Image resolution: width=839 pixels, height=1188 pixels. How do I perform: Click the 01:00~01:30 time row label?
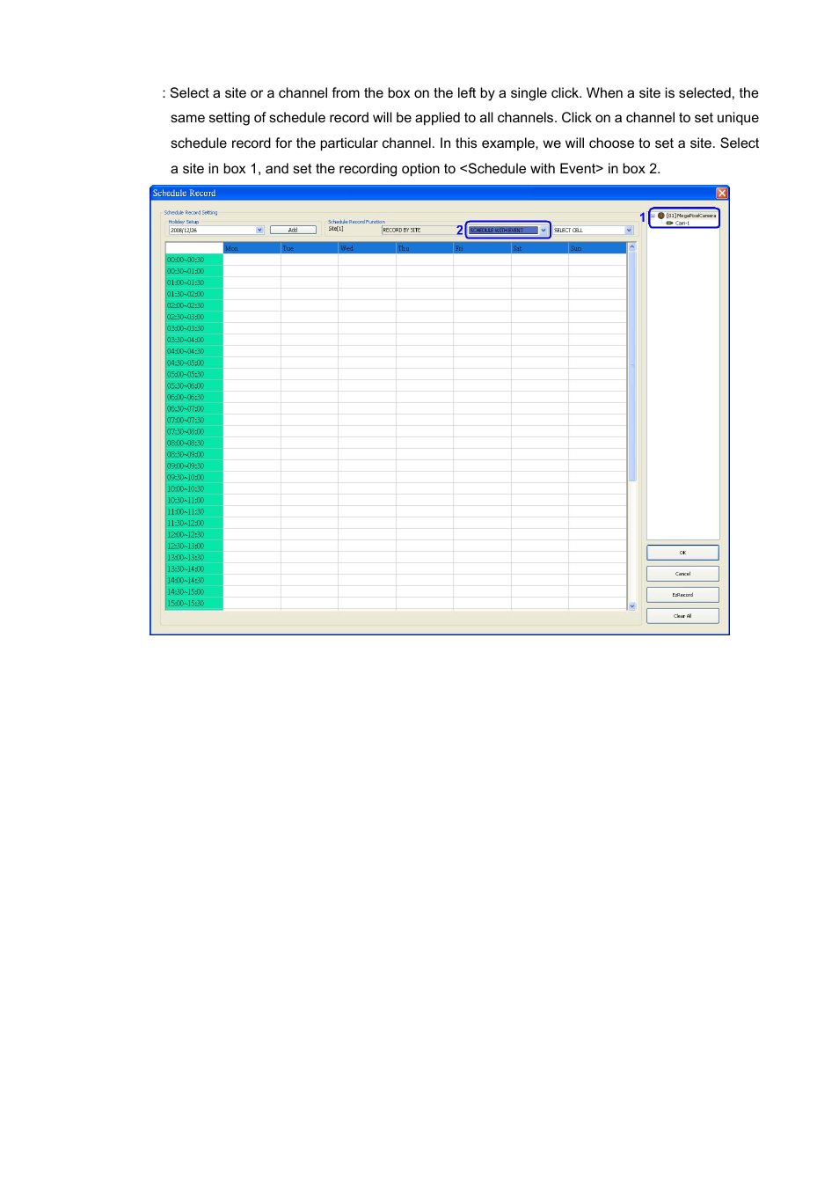click(194, 282)
